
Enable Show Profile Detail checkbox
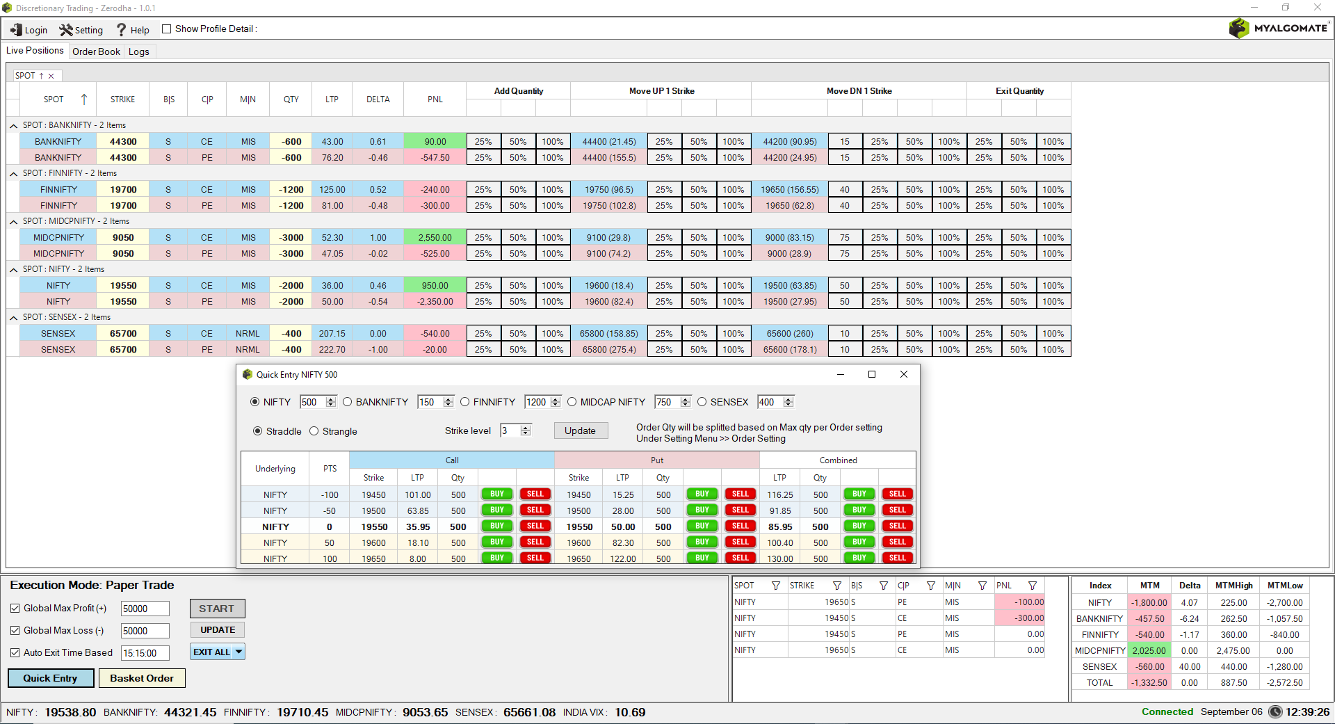pyautogui.click(x=166, y=29)
